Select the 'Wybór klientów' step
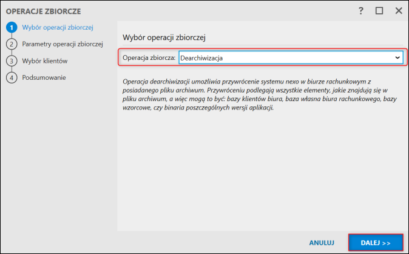This screenshot has height=254, width=409. 44,61
